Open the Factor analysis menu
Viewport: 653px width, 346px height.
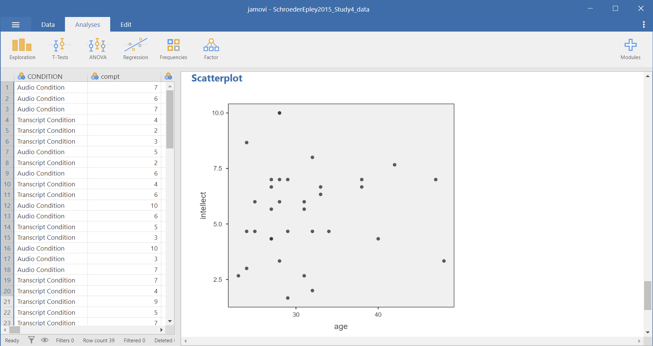211,49
